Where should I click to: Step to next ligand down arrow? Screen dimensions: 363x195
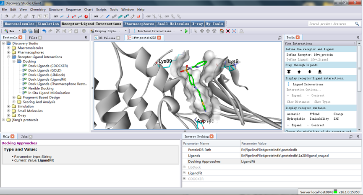point(310,72)
